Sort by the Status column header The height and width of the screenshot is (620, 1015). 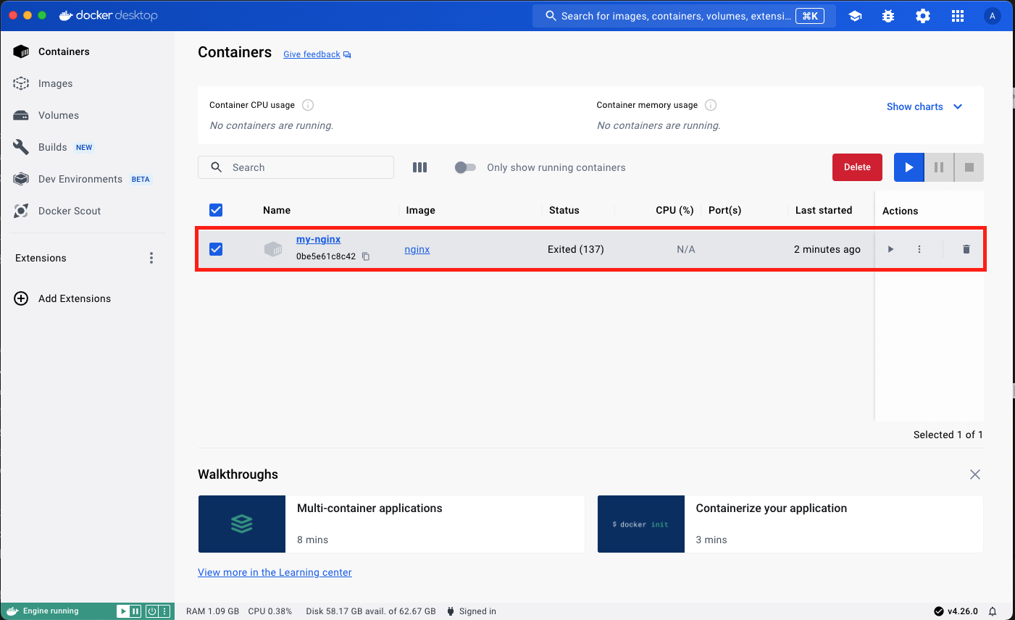coord(564,210)
